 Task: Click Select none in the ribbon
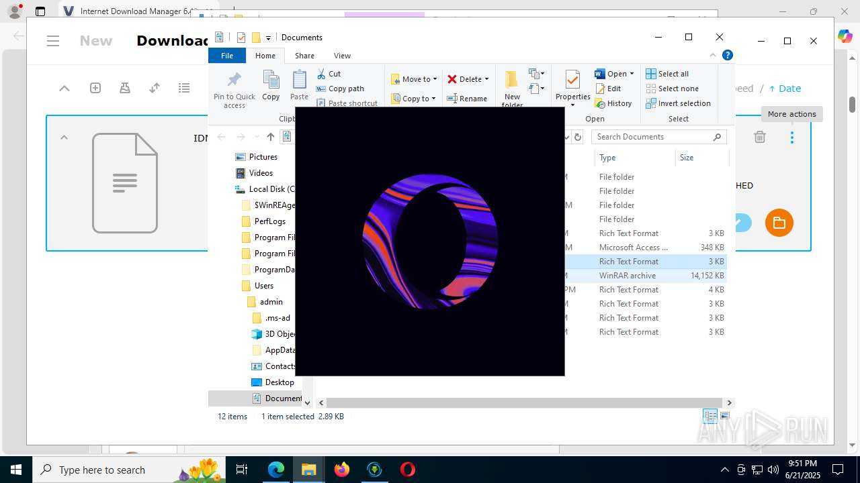point(672,89)
